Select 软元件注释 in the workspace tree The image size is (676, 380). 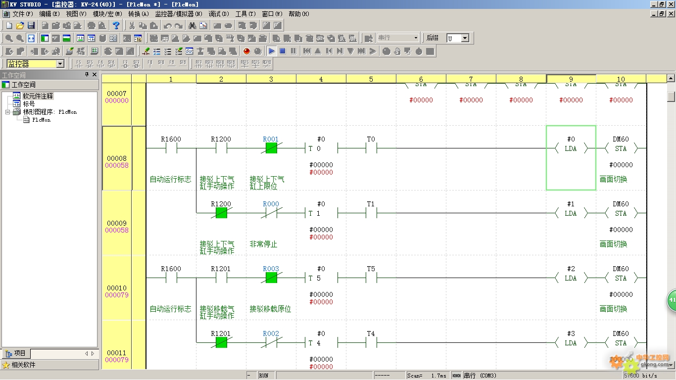pos(38,96)
